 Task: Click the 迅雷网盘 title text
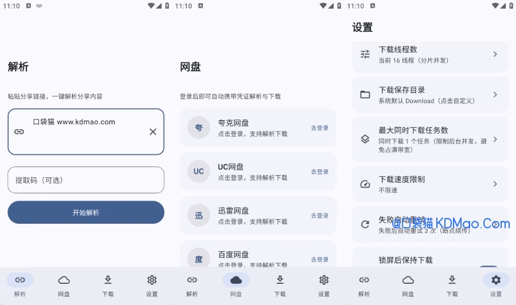pos(233,211)
